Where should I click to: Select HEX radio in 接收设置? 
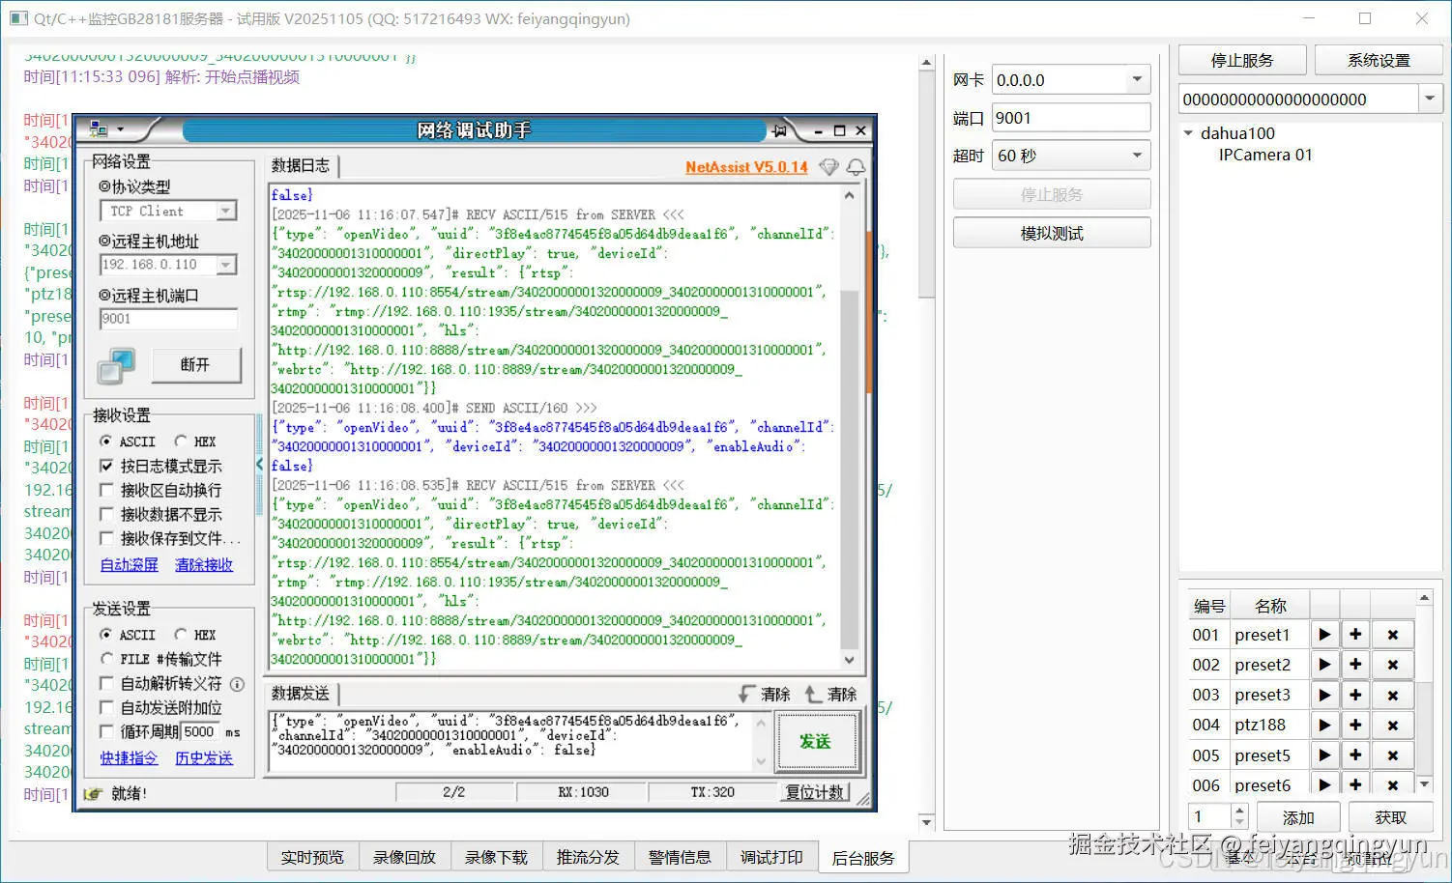(181, 441)
